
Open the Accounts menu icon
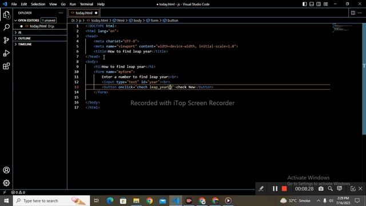(6, 170)
